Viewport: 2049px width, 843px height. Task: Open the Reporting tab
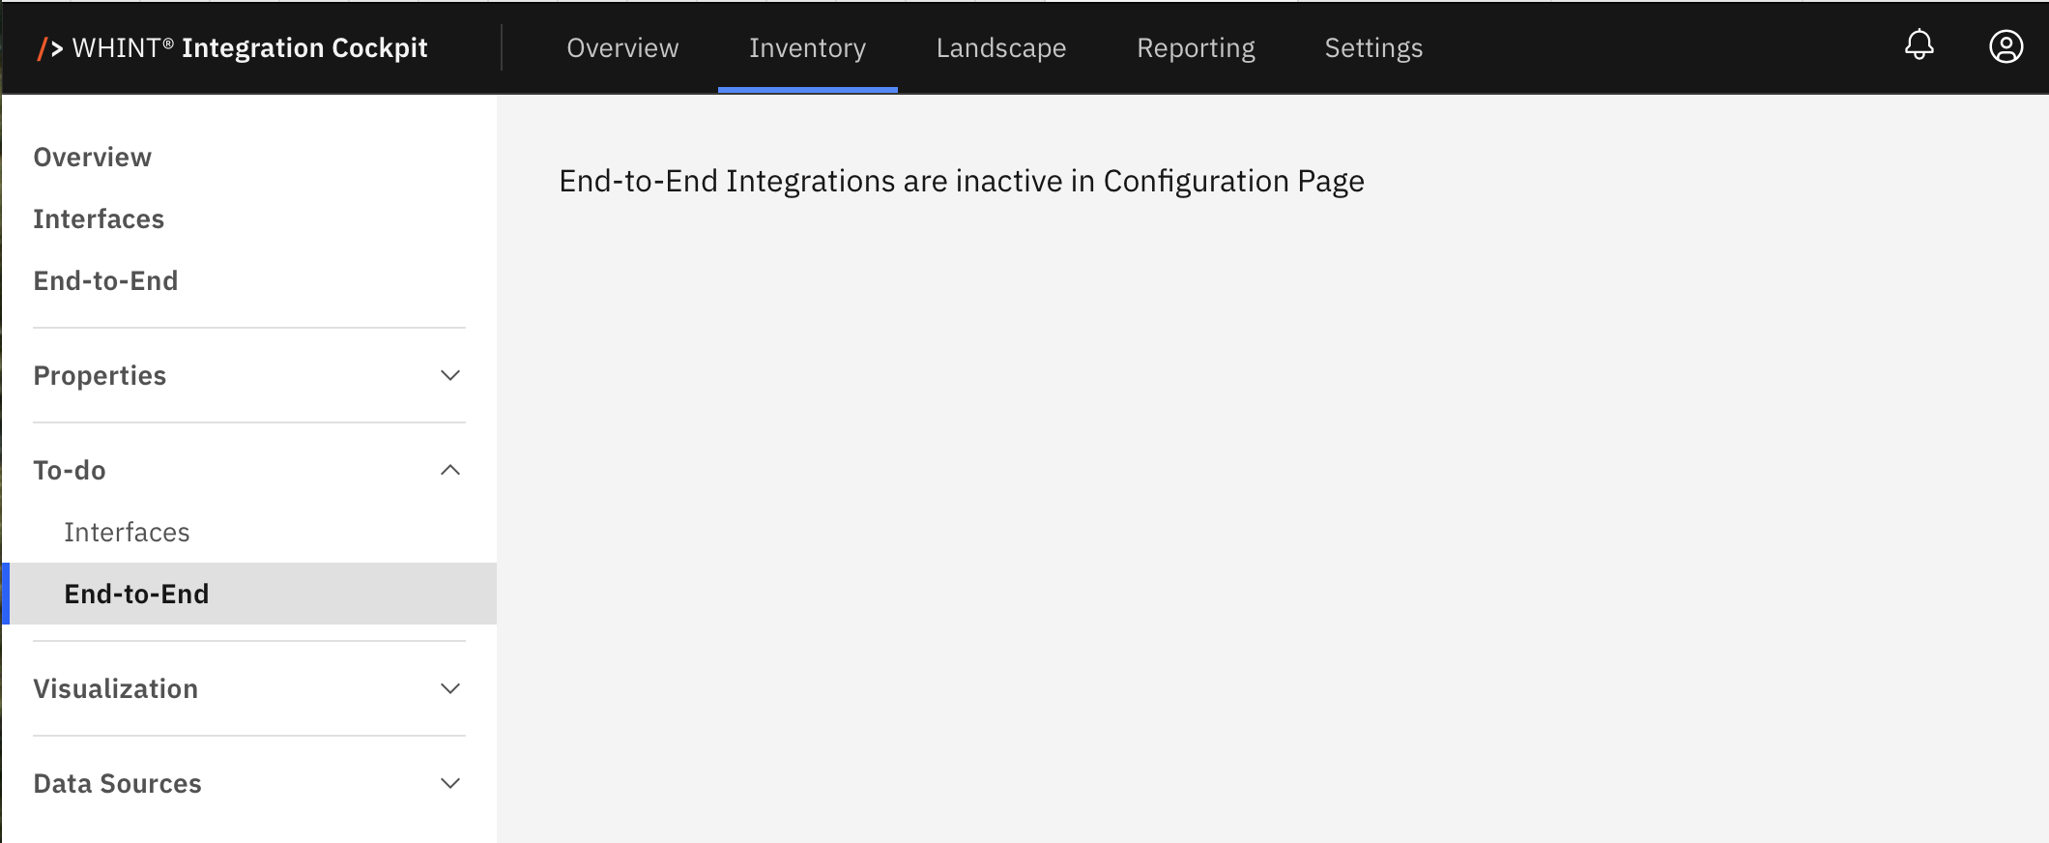(x=1196, y=48)
